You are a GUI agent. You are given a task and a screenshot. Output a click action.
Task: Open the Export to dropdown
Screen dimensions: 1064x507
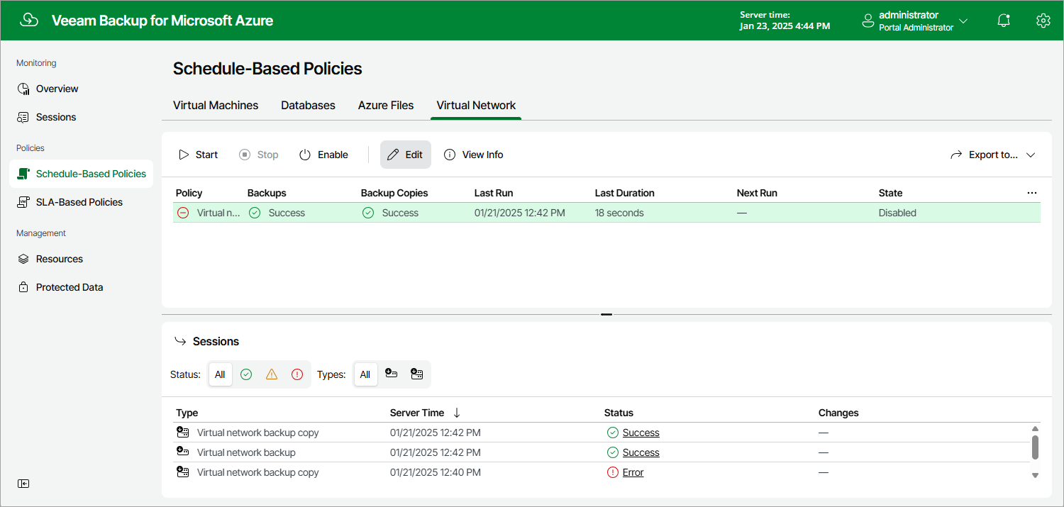pos(993,155)
